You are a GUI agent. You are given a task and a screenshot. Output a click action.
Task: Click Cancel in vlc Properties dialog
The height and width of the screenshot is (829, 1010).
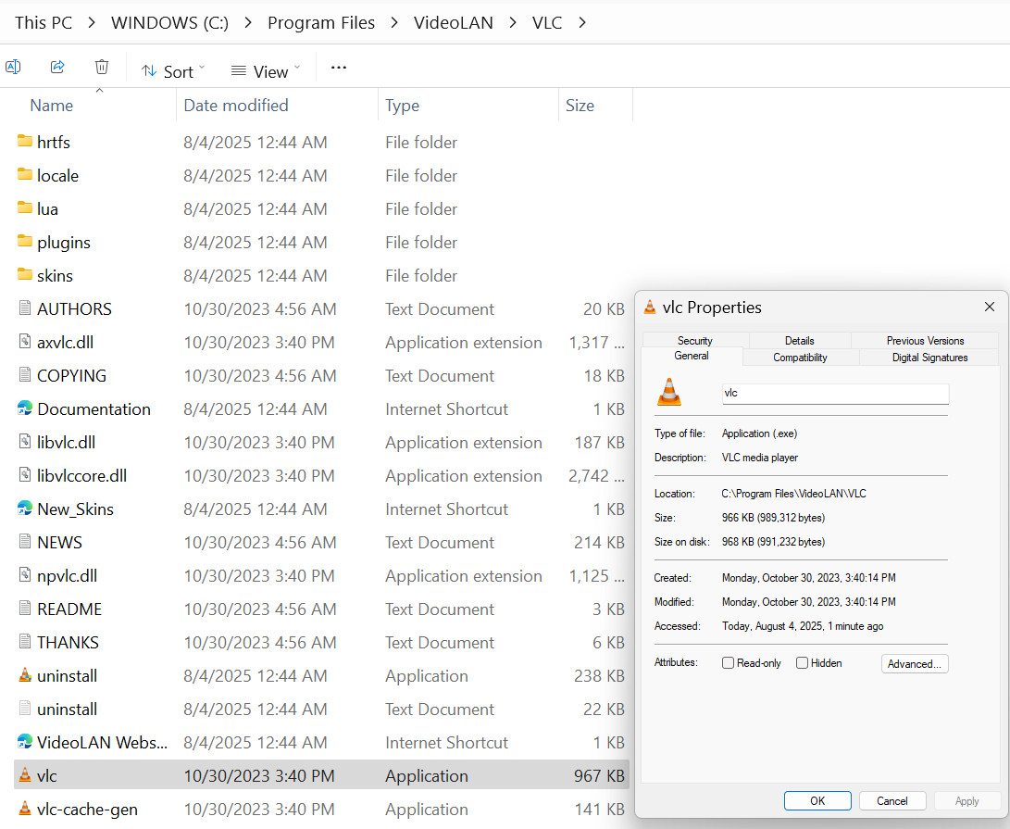[x=892, y=800]
